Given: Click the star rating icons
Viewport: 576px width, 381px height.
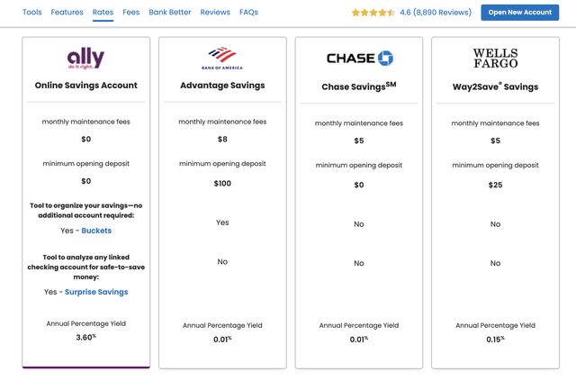Looking at the screenshot, I should pyautogui.click(x=373, y=13).
